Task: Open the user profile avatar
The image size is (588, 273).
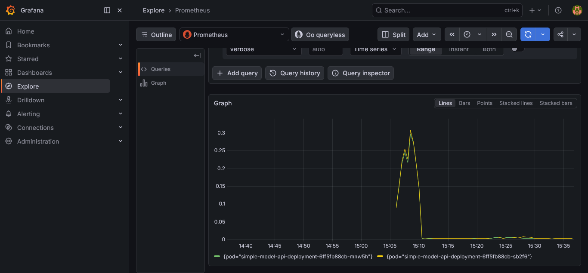Action: [x=577, y=10]
